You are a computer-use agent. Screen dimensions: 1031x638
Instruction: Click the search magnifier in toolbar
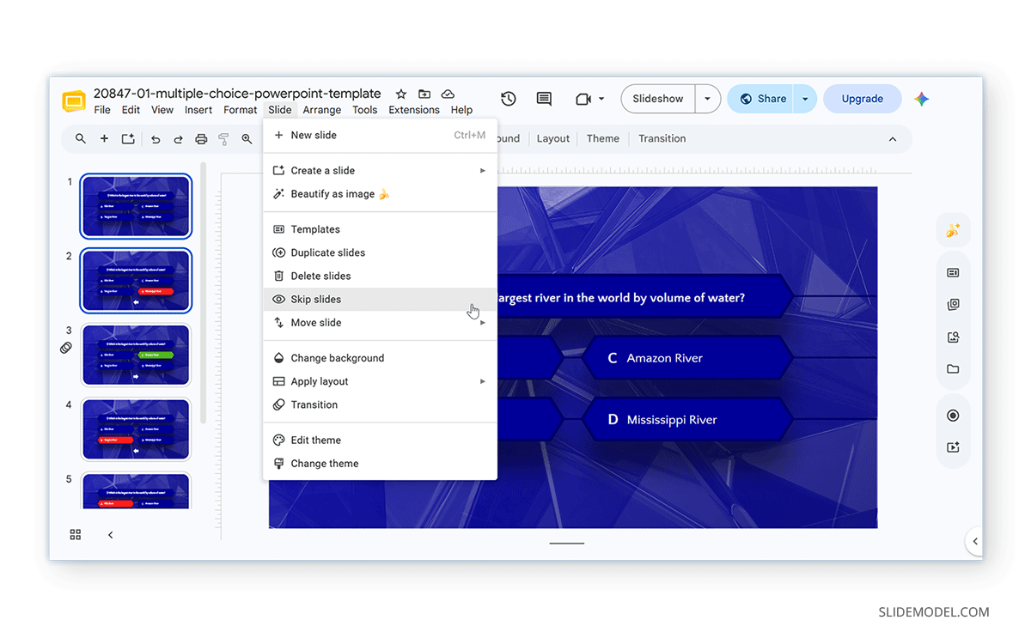pos(81,138)
